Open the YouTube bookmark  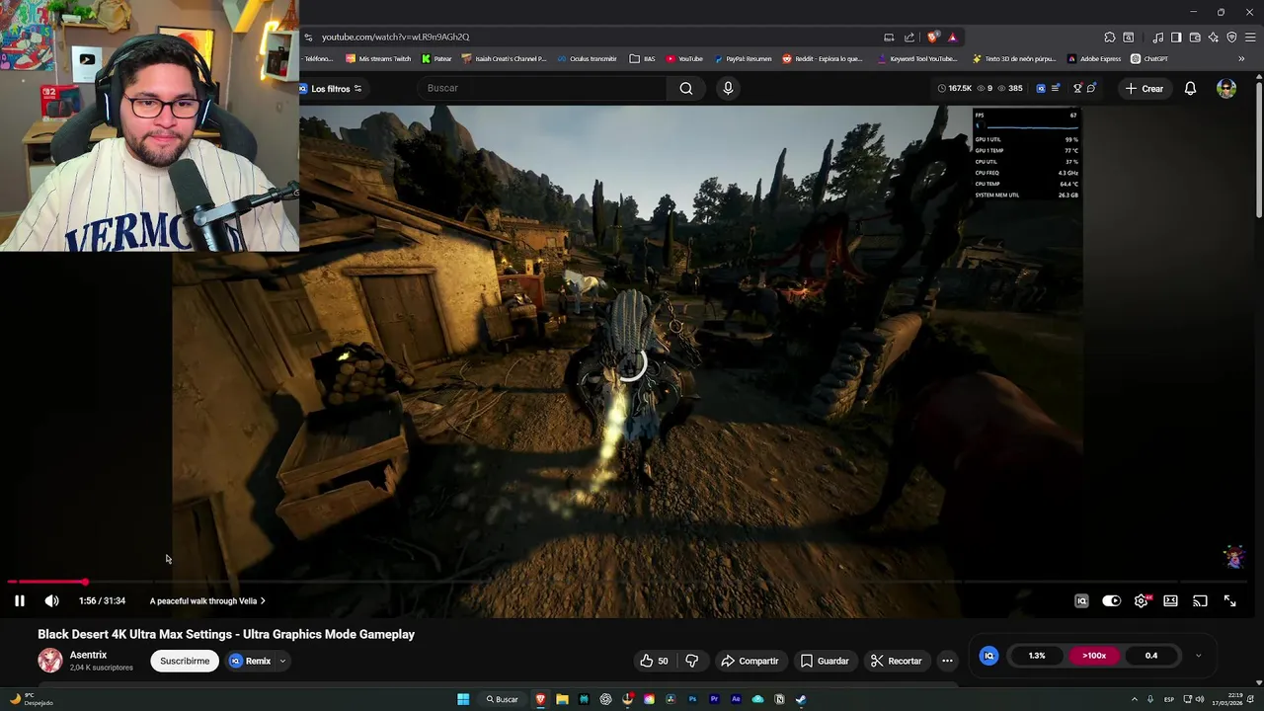(x=683, y=59)
